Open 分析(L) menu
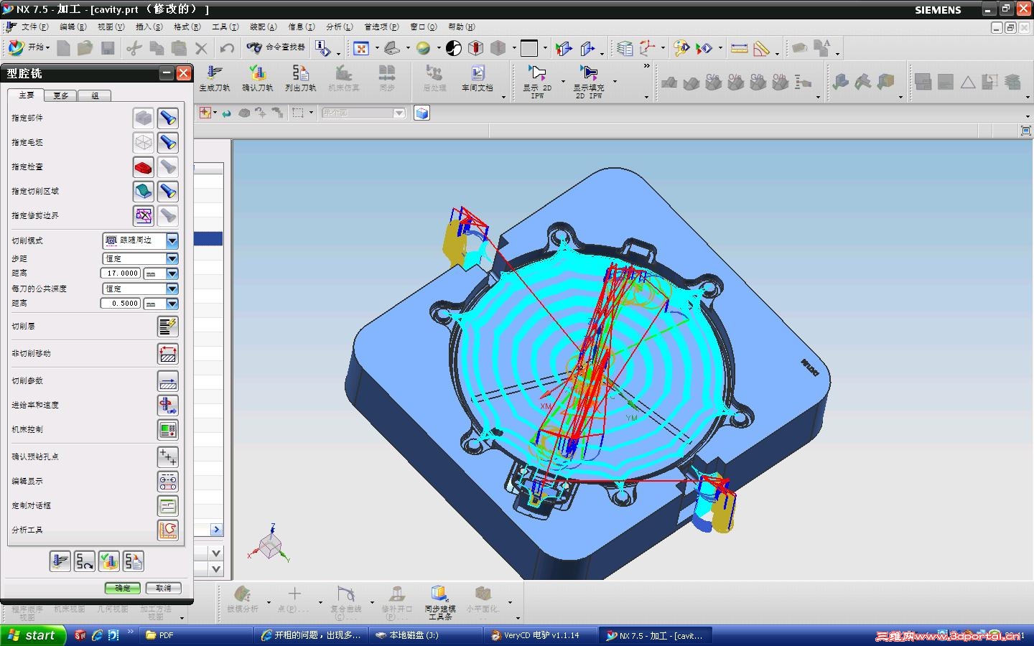 click(x=339, y=27)
